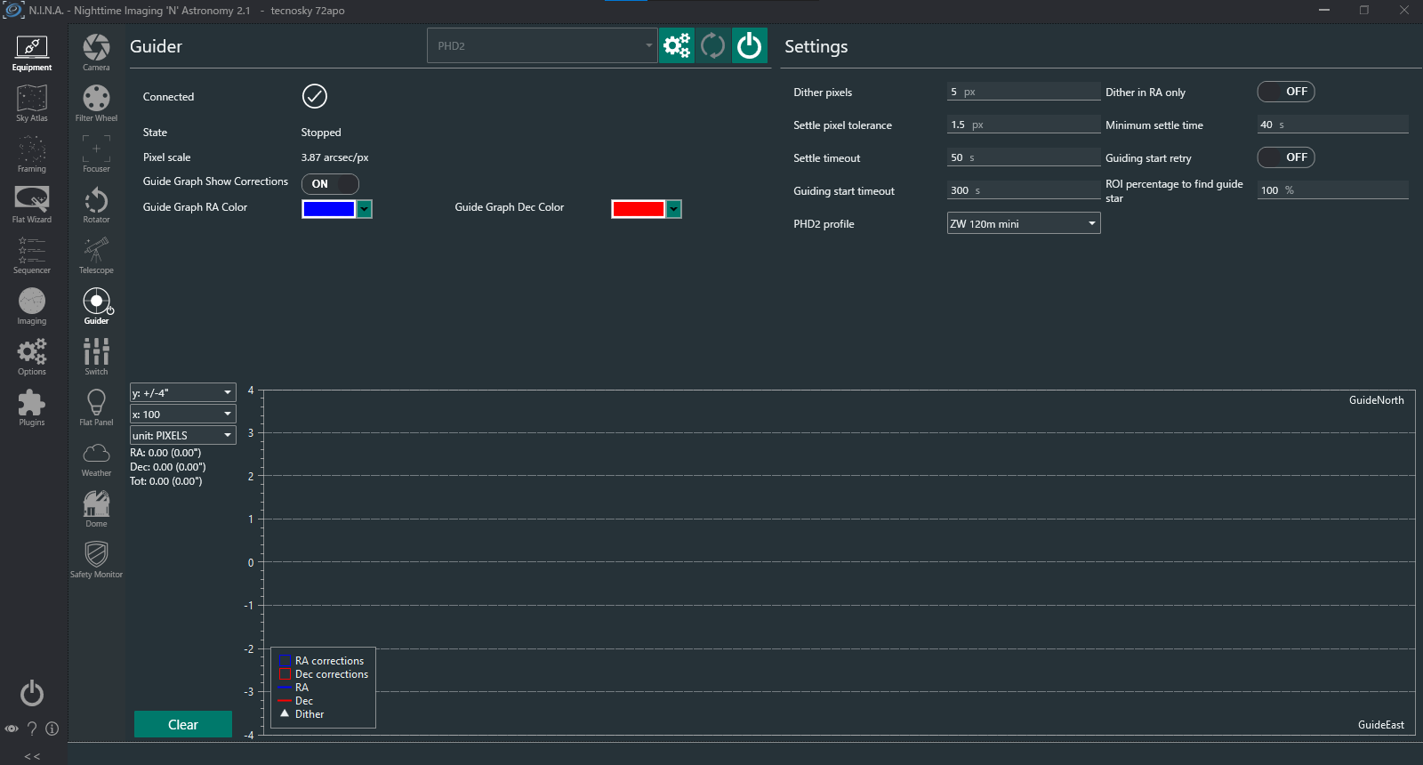Select the Safety Monitor equipment tab
This screenshot has width=1423, height=765.
pos(96,560)
